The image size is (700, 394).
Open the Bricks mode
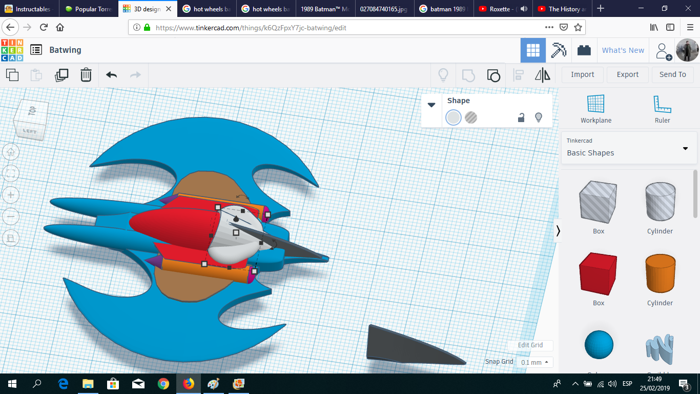[584, 50]
